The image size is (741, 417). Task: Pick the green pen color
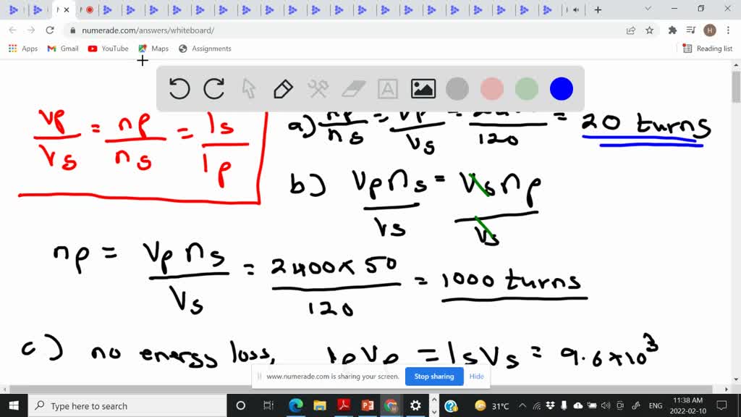pyautogui.click(x=527, y=89)
